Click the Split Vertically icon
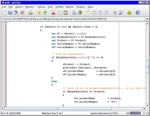The image size is (150, 116). coord(106,13)
